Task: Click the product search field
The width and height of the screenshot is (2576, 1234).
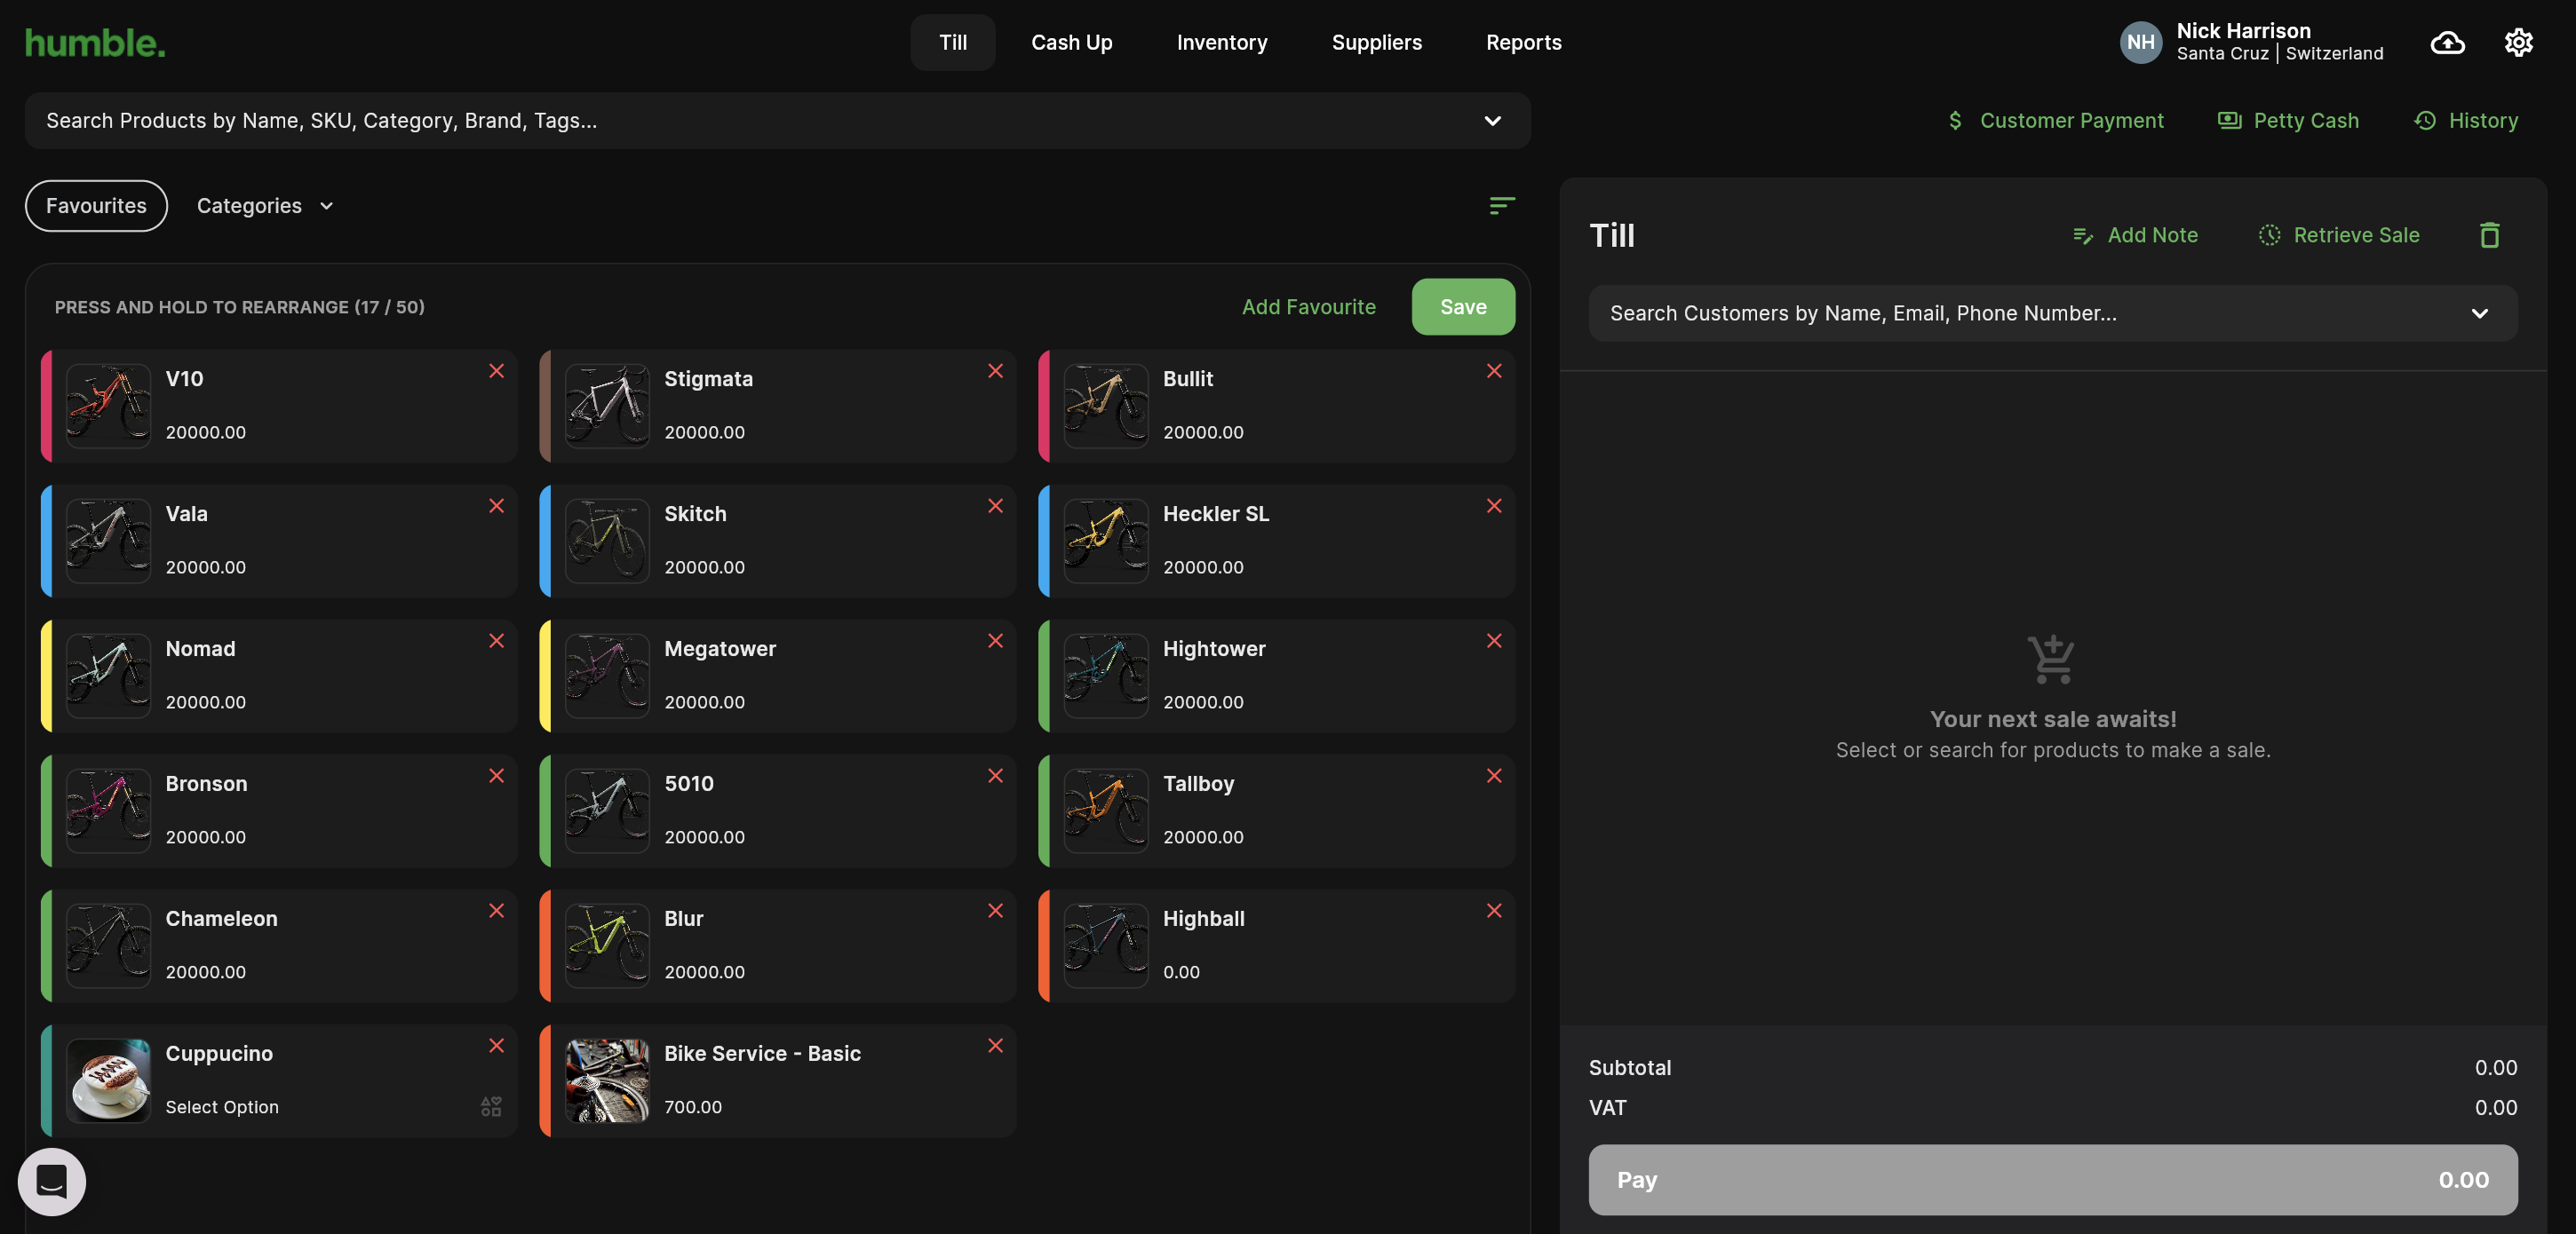Action: pos(777,121)
